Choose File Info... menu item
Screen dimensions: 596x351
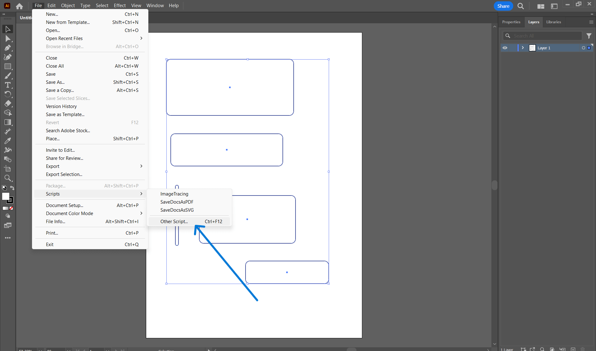pos(90,222)
